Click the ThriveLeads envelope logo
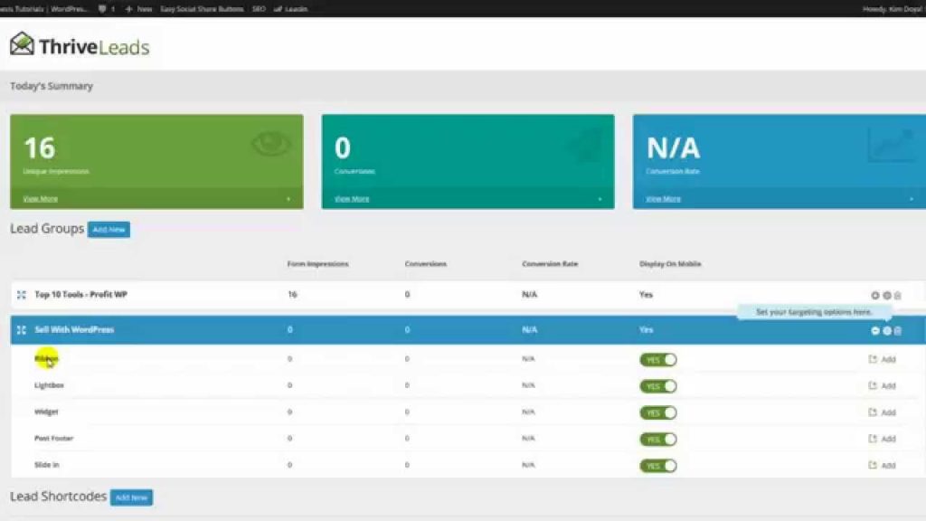The width and height of the screenshot is (926, 521). pos(23,43)
